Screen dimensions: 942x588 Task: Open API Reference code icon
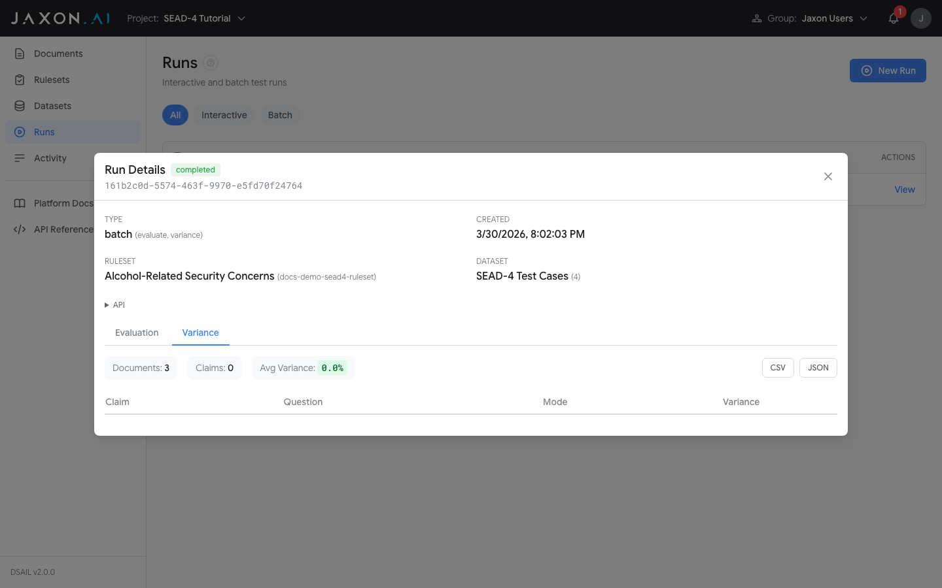point(20,229)
